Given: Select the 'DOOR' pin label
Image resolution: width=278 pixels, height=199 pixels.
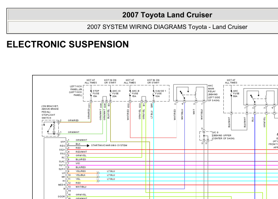Looking at the screenshot, I should pos(62,197).
